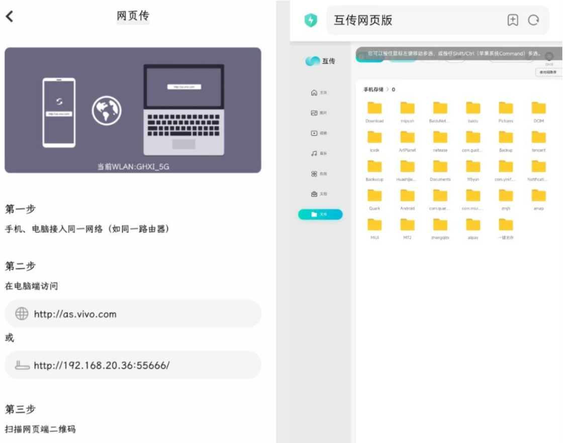Open the MIUI folder
The image size is (576, 443).
(374, 229)
